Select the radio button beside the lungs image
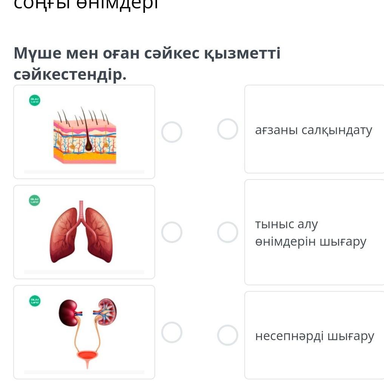The height and width of the screenshot is (390, 384). click(172, 232)
